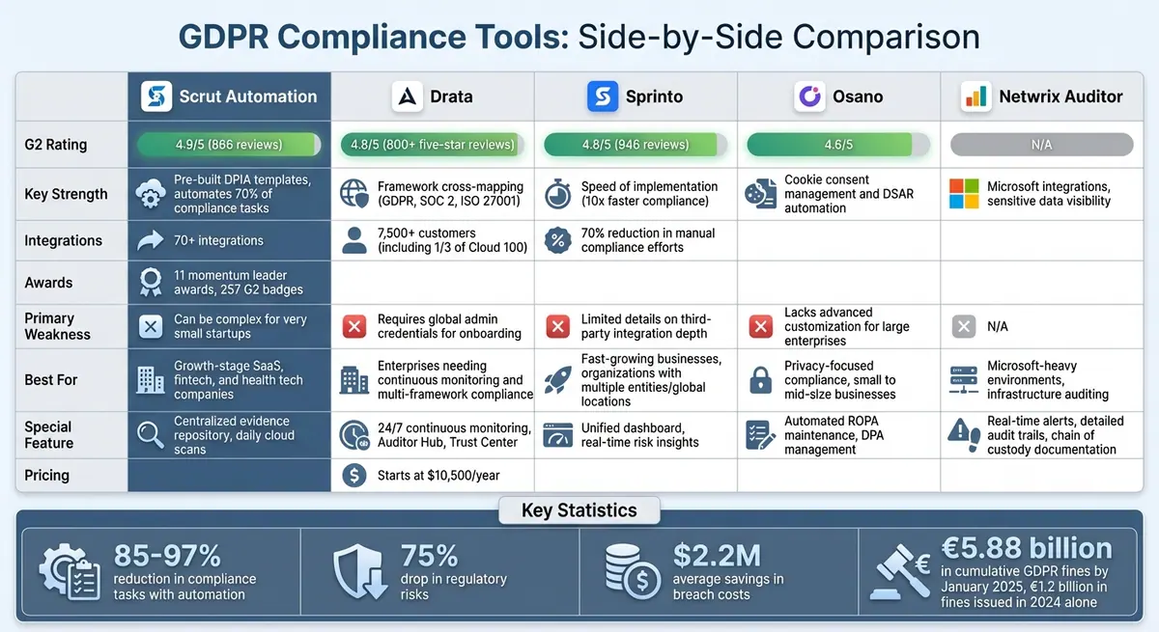Click the person icon beside 7,500+ customers

(354, 240)
